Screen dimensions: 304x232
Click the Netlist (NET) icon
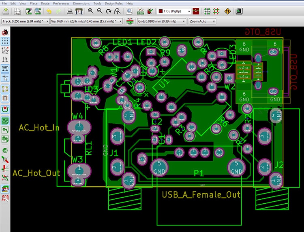click(141, 11)
